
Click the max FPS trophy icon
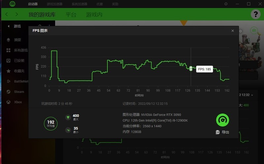point(68,117)
